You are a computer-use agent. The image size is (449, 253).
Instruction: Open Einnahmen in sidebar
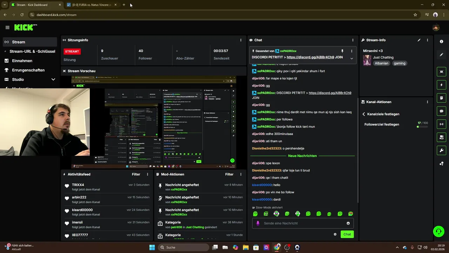click(30, 61)
